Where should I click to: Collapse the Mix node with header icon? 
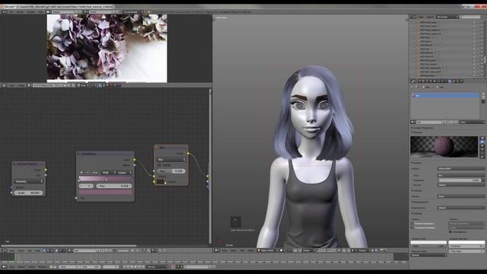(157, 148)
